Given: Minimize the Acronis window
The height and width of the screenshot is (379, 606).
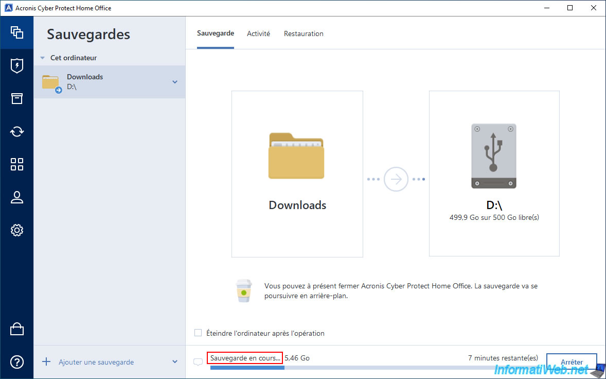Looking at the screenshot, I should click(546, 8).
